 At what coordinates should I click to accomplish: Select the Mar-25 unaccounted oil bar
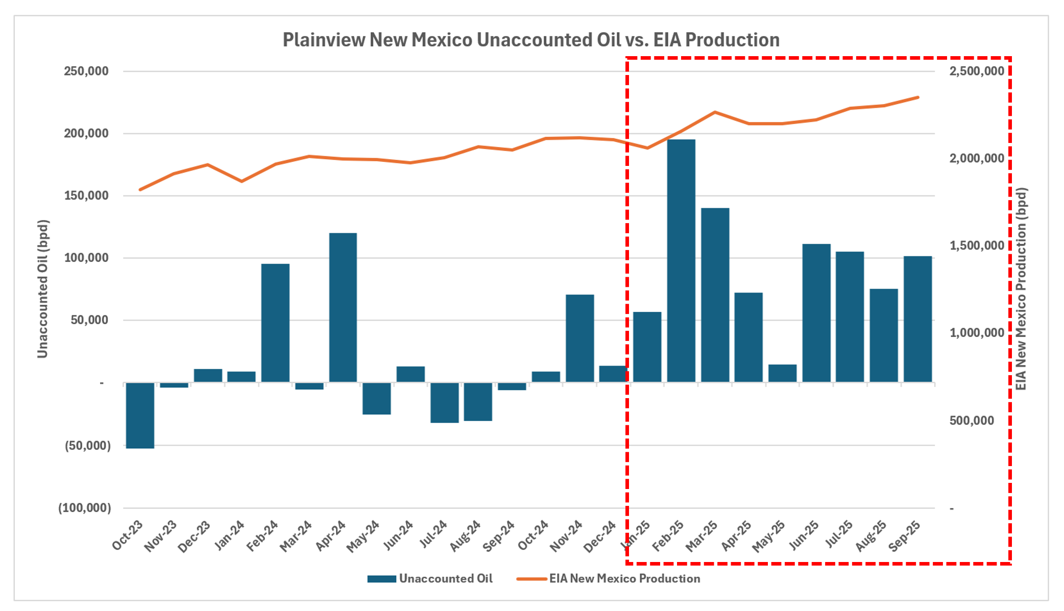[x=715, y=295]
